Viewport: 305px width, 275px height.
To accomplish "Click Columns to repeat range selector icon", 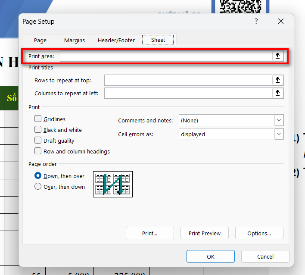I will click(x=278, y=93).
